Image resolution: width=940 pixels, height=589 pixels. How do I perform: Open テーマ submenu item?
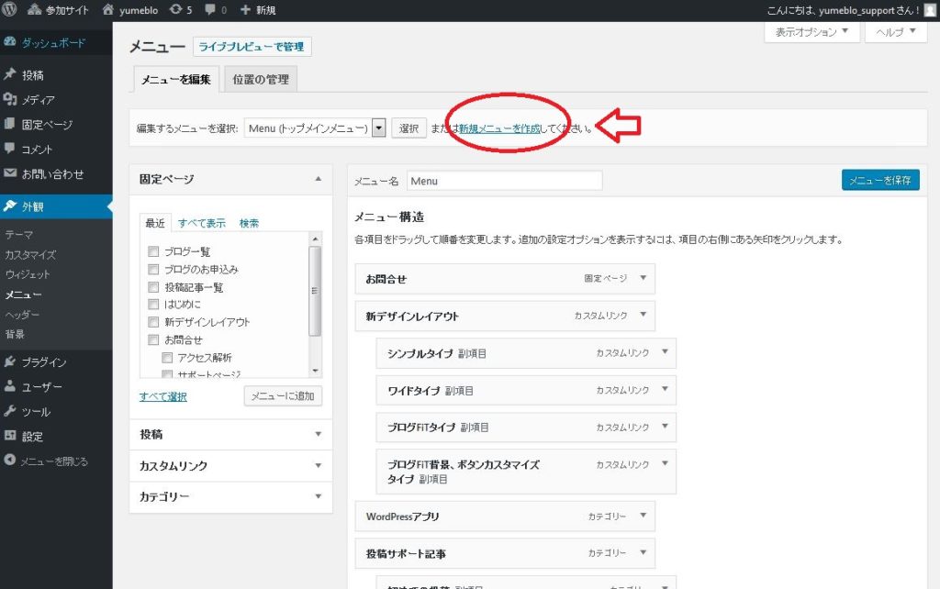(x=19, y=235)
